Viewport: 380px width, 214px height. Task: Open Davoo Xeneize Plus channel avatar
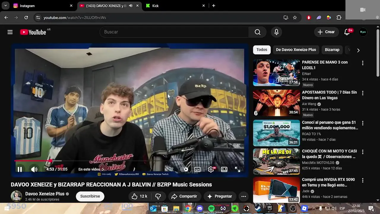tap(16, 196)
